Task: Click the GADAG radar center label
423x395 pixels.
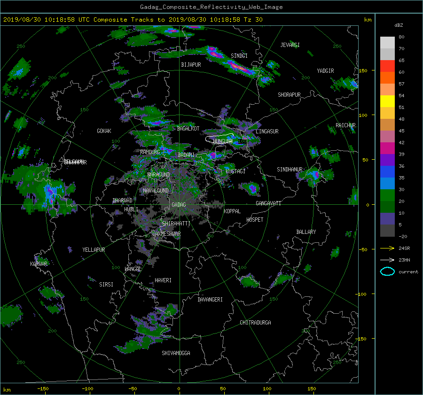Action: coord(179,205)
